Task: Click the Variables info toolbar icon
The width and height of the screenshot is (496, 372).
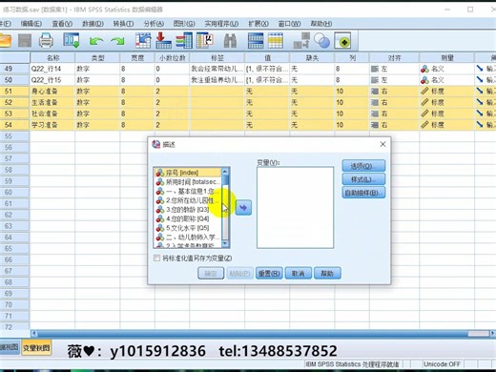Action: (x=184, y=40)
